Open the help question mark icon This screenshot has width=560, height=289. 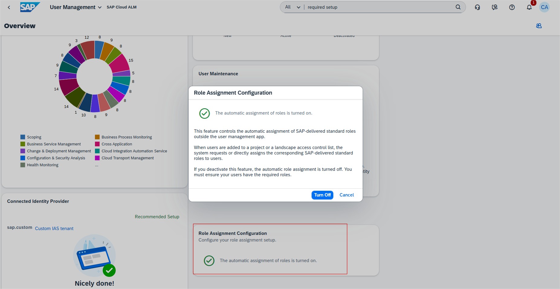coord(512,7)
